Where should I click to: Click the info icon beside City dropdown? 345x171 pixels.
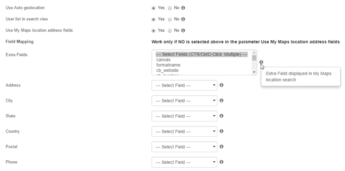click(222, 100)
